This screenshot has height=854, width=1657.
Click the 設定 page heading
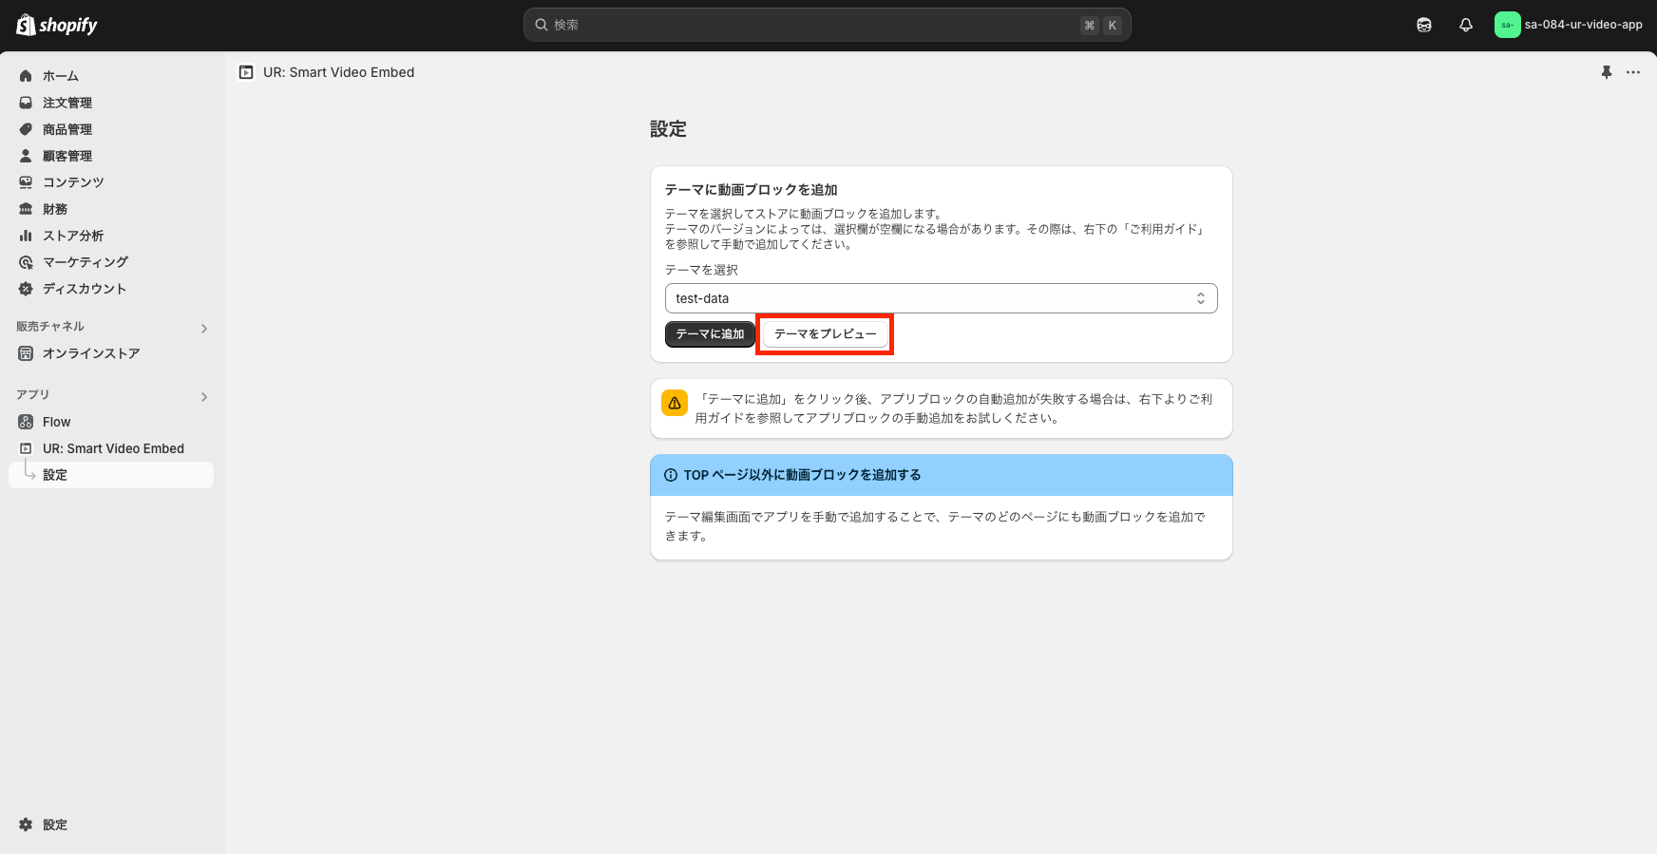pyautogui.click(x=668, y=129)
